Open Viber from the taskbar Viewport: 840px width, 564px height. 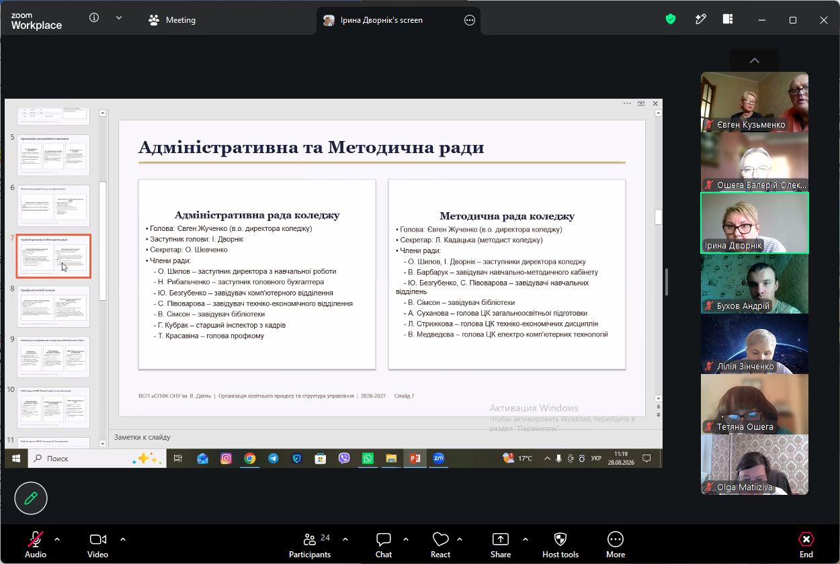344,458
